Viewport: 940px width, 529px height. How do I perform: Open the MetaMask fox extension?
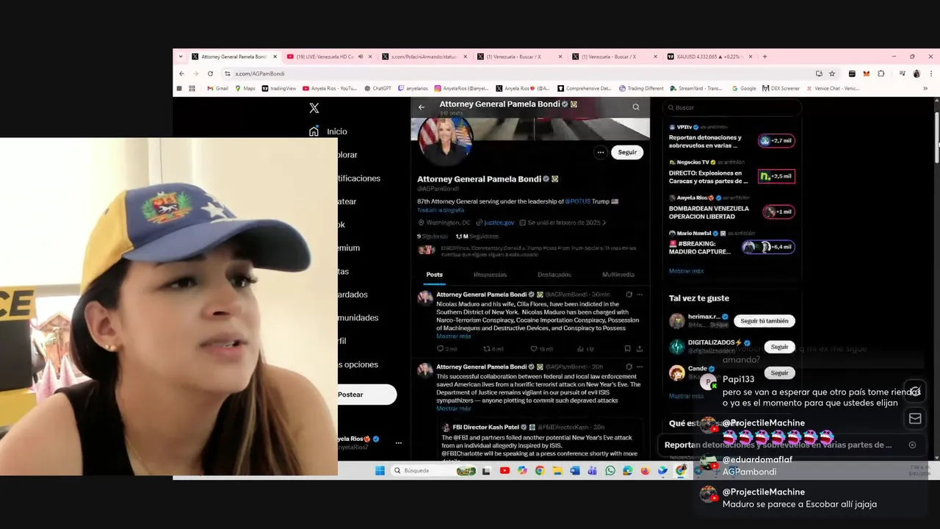(x=867, y=73)
